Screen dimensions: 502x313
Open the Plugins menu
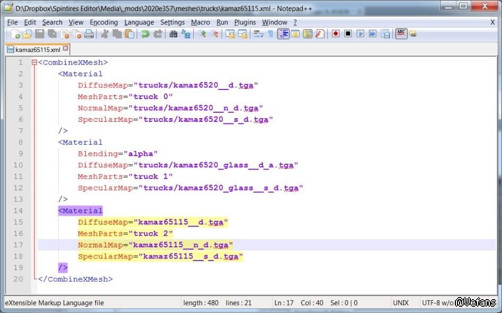pos(245,22)
